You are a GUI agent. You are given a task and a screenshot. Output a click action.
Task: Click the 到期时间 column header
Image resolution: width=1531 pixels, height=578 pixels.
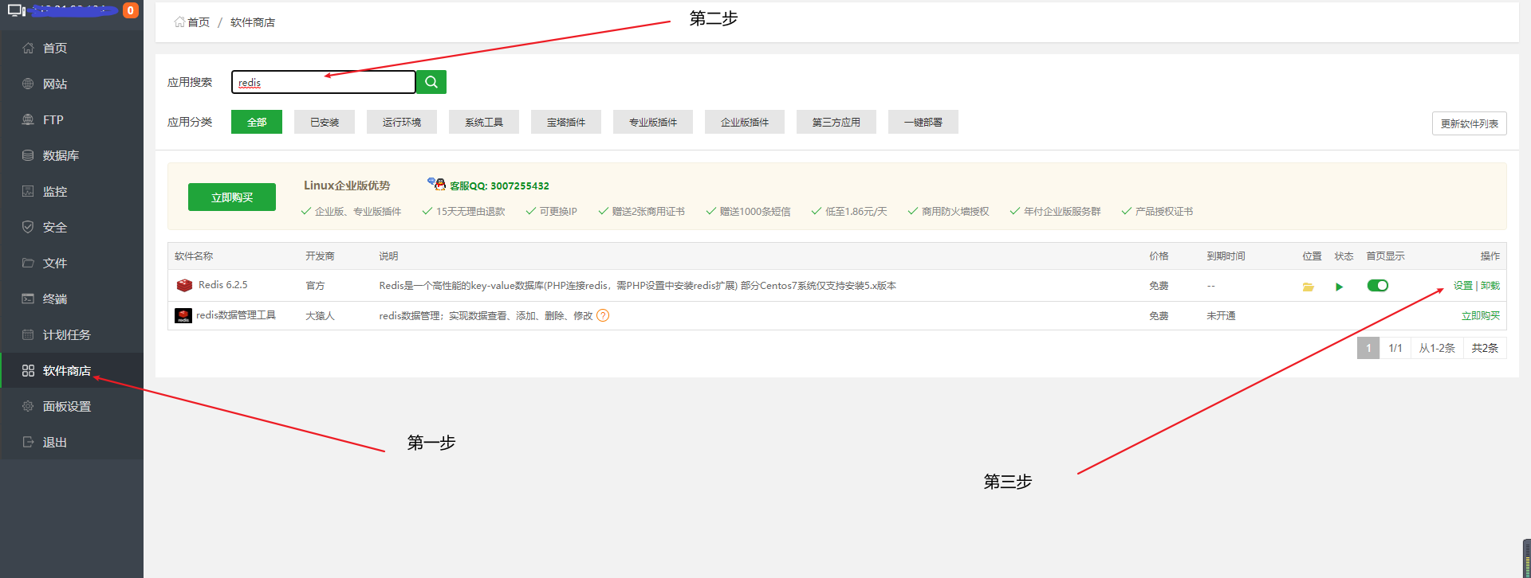(x=1226, y=256)
